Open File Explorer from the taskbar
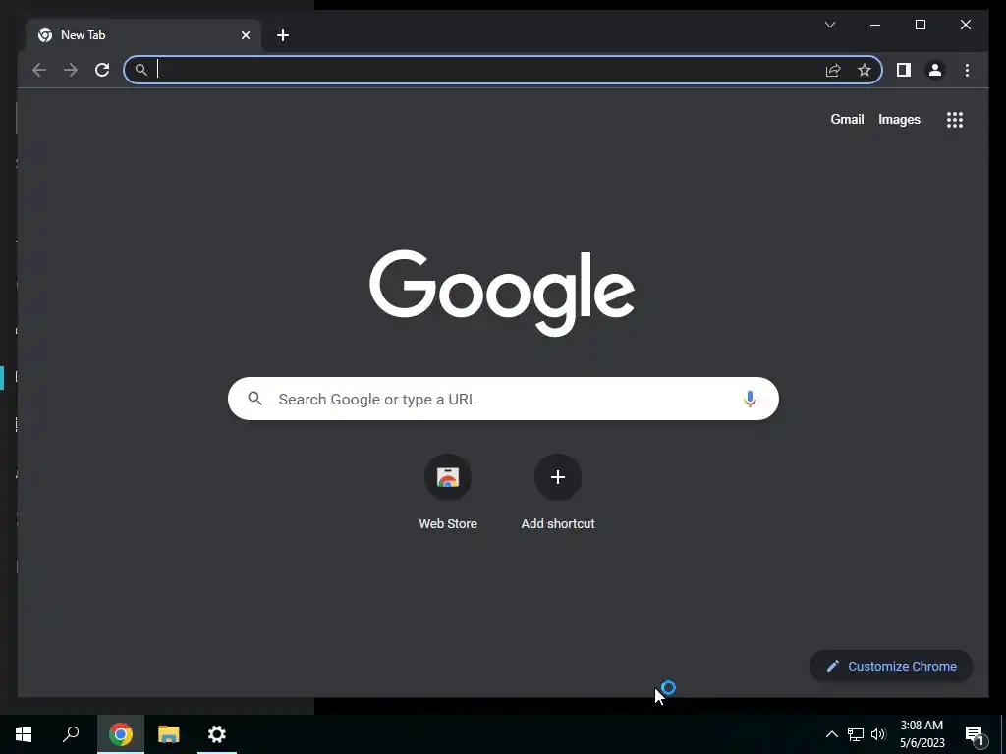The width and height of the screenshot is (1006, 754). click(x=169, y=734)
